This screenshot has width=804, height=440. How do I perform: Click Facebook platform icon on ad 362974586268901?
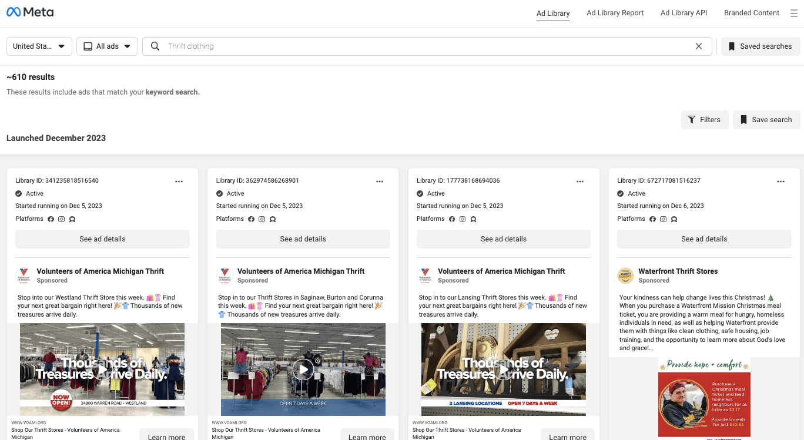tap(251, 219)
